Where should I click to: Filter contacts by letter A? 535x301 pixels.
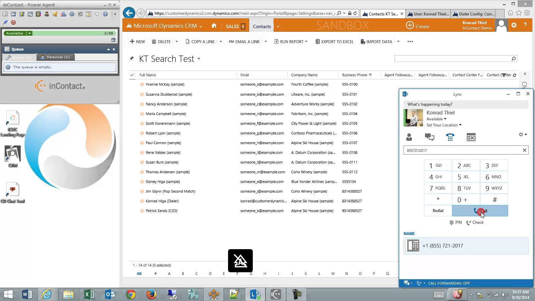point(169,274)
